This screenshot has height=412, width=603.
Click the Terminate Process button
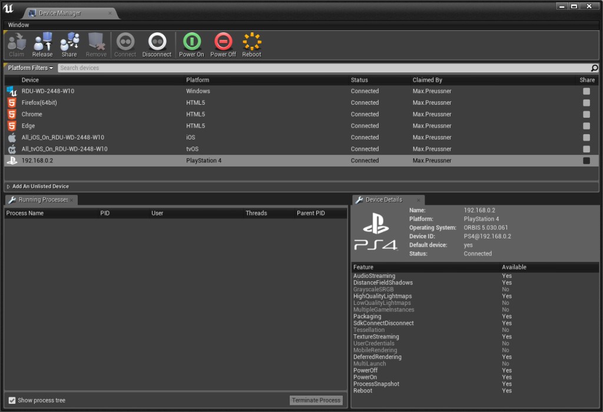click(x=316, y=400)
